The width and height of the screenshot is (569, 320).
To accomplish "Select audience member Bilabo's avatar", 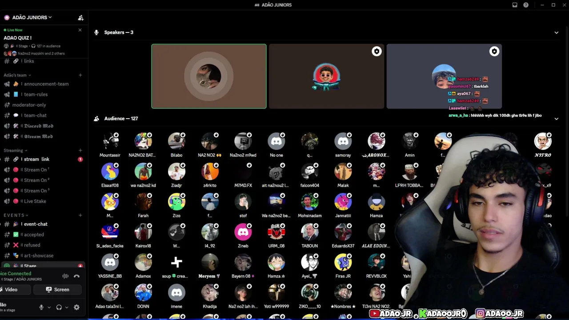I will 176,141.
